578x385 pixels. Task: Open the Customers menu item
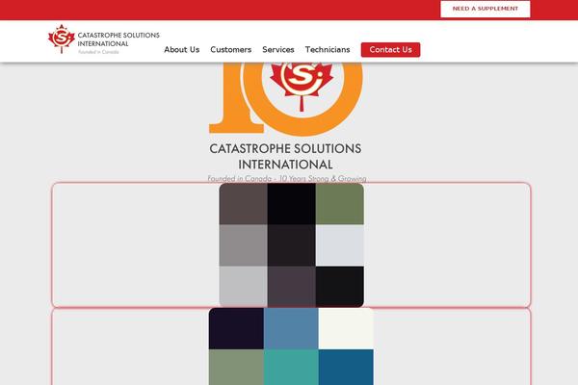(x=231, y=49)
